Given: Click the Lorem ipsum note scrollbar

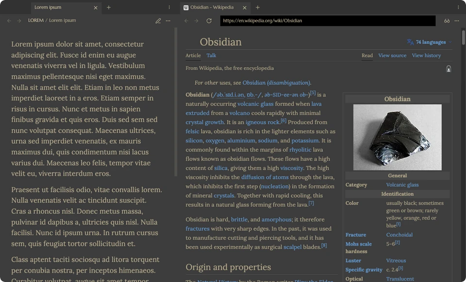Looking at the screenshot, I should [176, 102].
